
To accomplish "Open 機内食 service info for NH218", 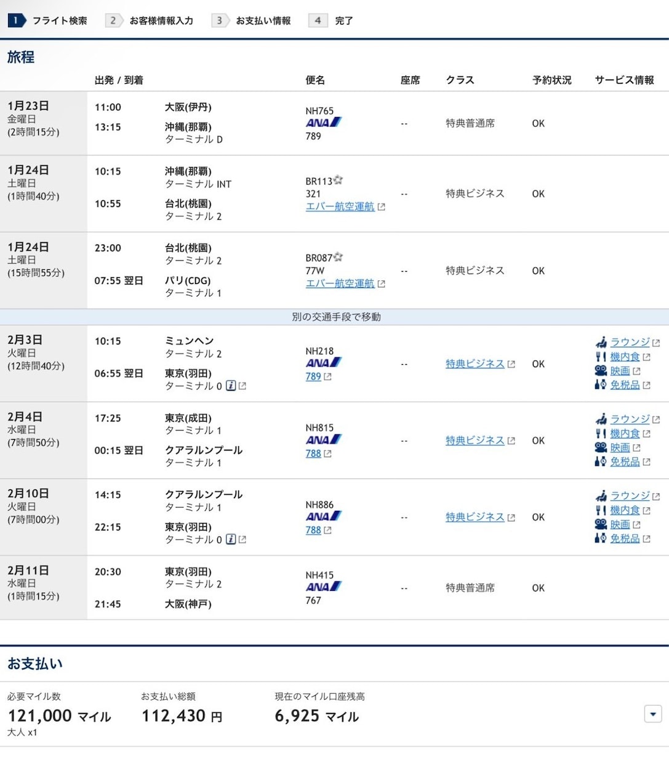I will click(x=625, y=357).
